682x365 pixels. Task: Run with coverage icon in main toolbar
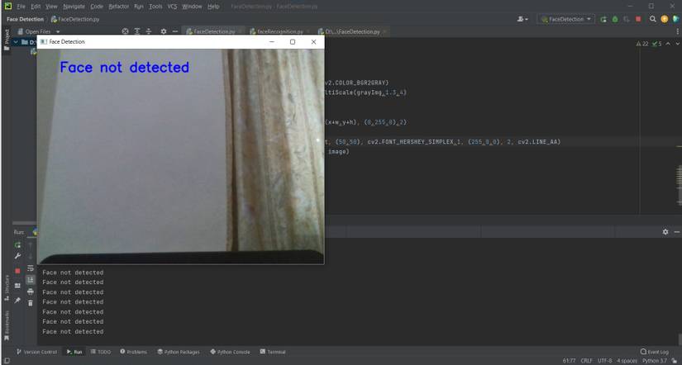coord(627,19)
